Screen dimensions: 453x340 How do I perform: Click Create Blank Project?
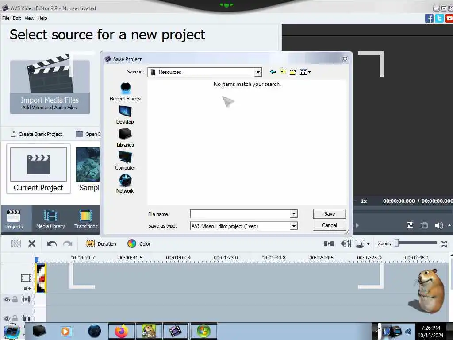(x=36, y=134)
